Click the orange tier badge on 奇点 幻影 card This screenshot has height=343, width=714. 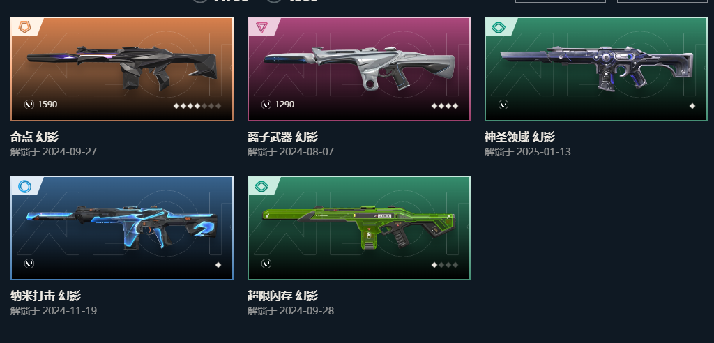click(x=24, y=27)
